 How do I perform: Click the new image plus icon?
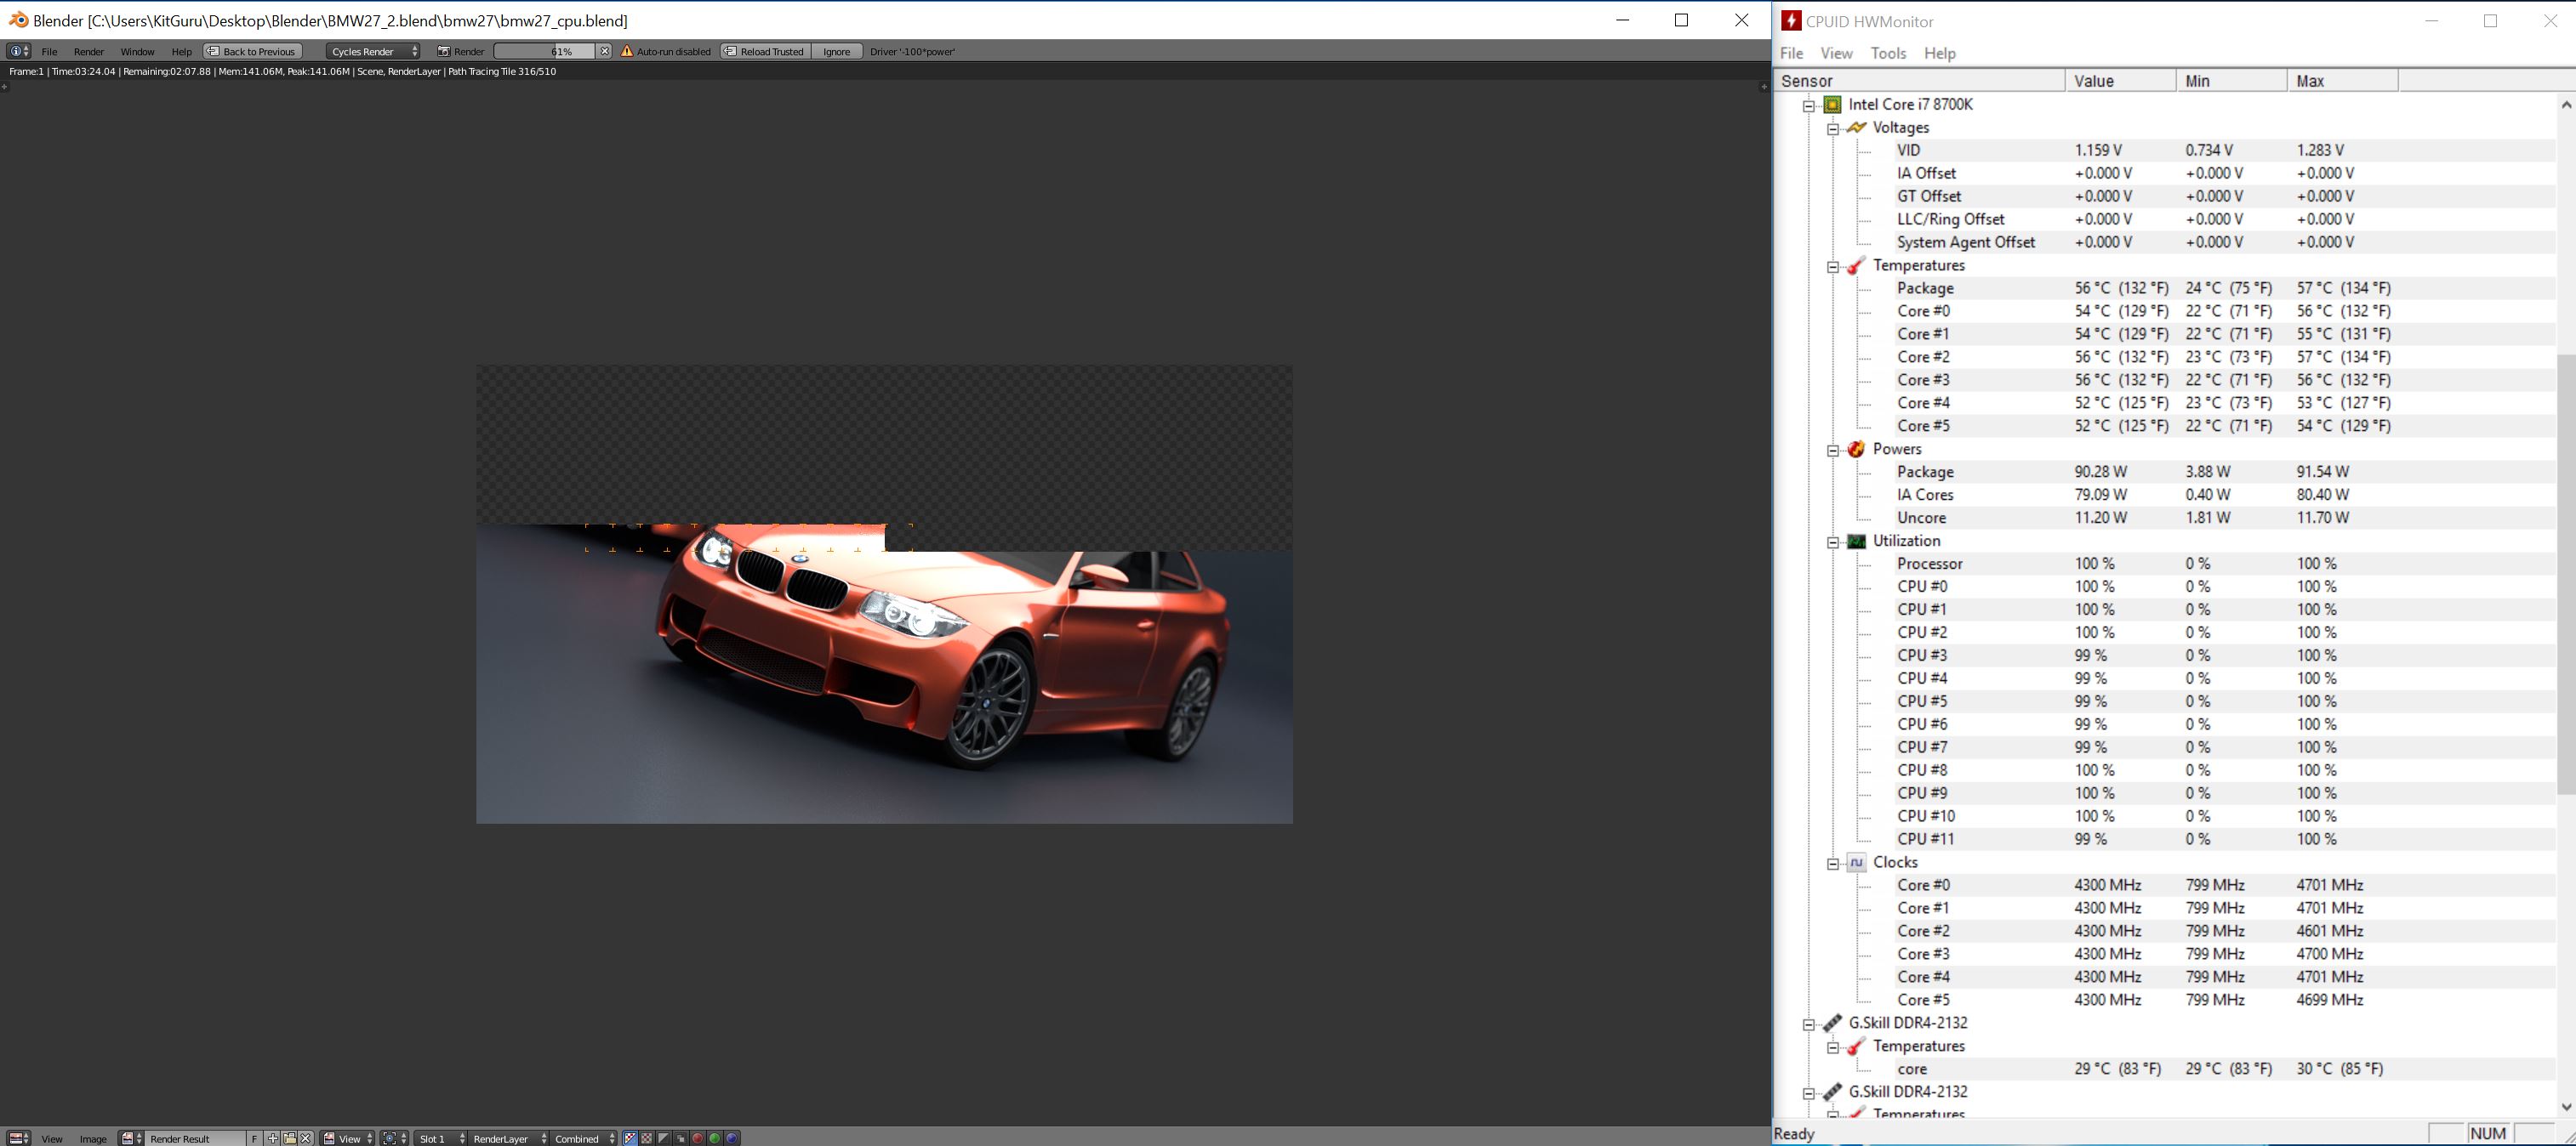[x=272, y=1138]
